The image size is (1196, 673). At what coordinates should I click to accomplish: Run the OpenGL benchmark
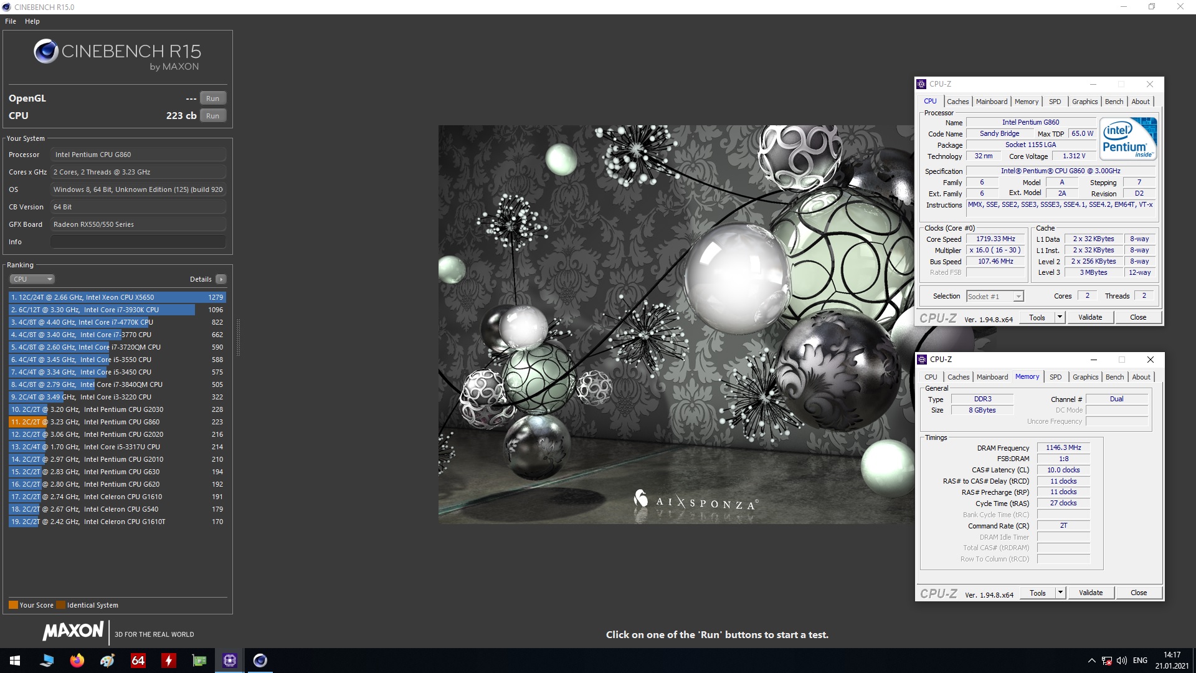[213, 98]
